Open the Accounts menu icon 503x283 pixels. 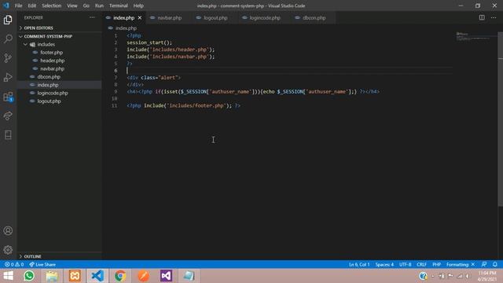coord(8,230)
